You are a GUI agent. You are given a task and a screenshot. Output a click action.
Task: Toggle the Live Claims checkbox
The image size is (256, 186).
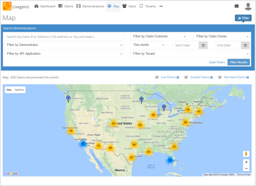pos(157,77)
